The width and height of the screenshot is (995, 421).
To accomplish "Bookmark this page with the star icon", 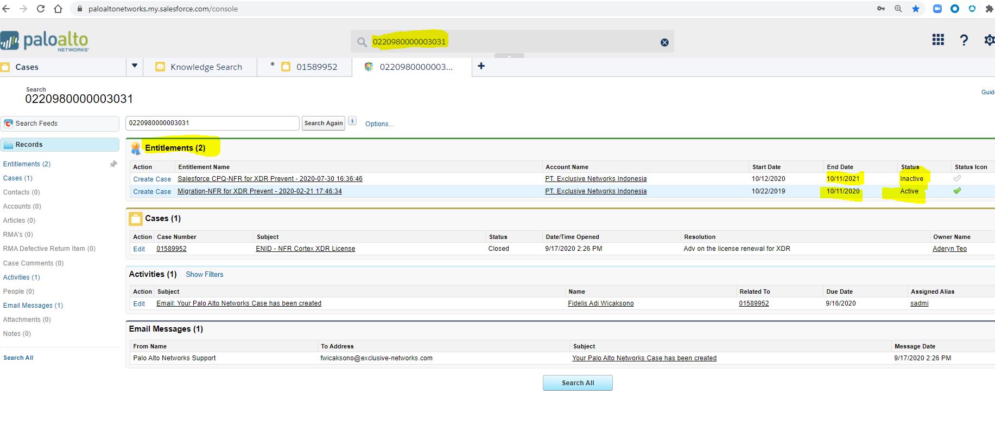I will (x=916, y=9).
